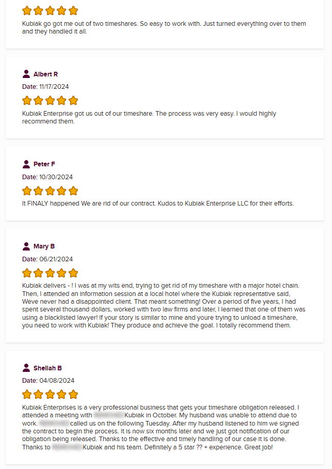Click the user avatar icon beside Albert R
Viewport: 332px width, 469px height.
(x=26, y=74)
